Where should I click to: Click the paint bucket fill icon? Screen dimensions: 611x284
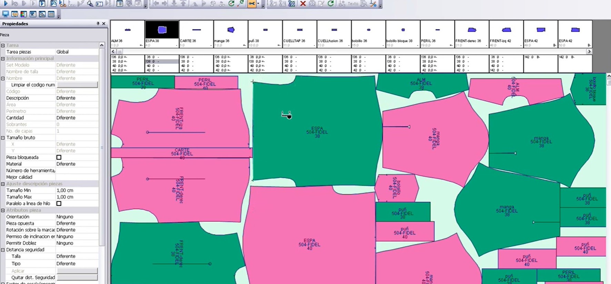pyautogui.click(x=90, y=3)
